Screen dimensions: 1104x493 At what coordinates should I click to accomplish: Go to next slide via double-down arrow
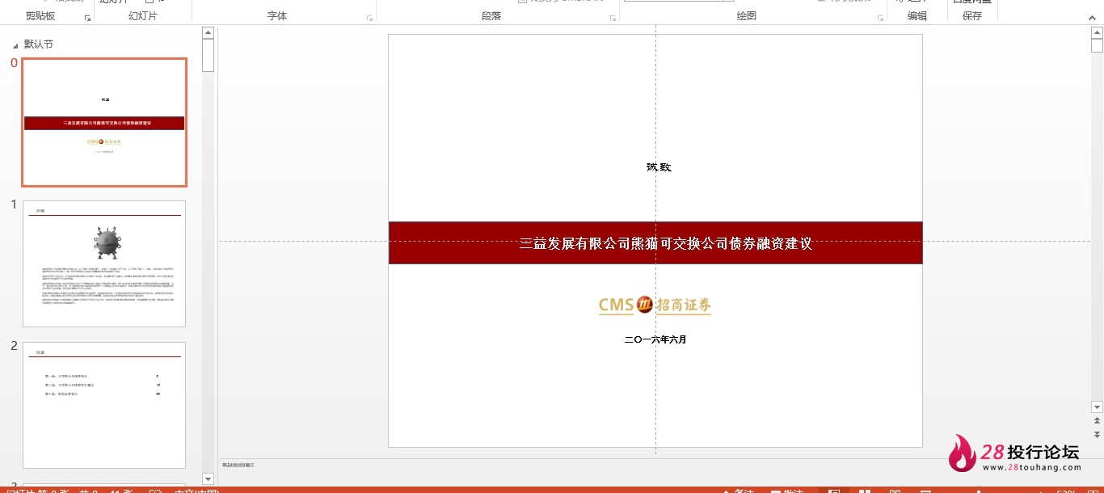[1097, 434]
